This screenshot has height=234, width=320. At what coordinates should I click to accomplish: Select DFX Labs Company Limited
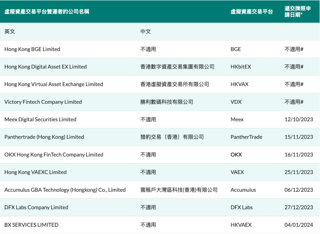(x=36, y=207)
